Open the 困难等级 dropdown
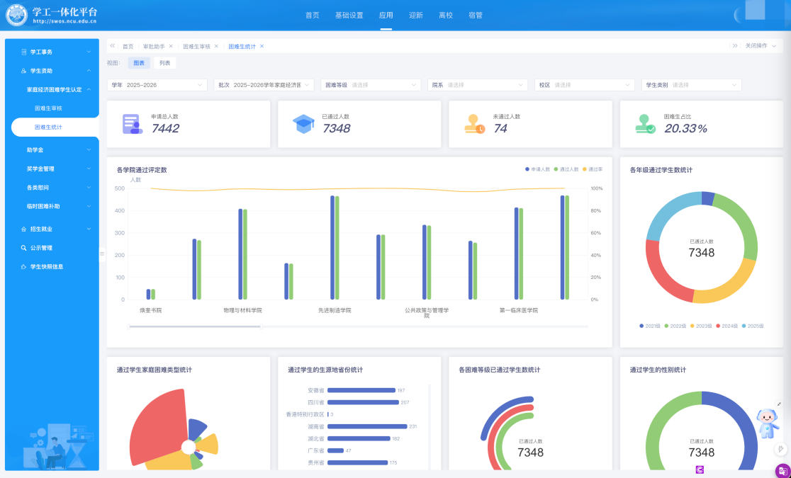791x478 pixels. (x=371, y=85)
